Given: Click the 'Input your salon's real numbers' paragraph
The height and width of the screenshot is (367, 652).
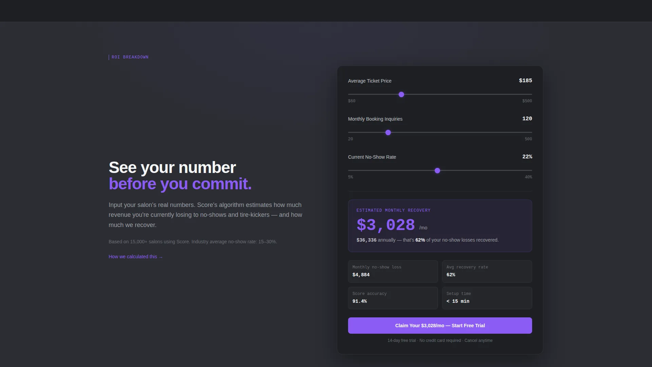Looking at the screenshot, I should click(x=205, y=215).
